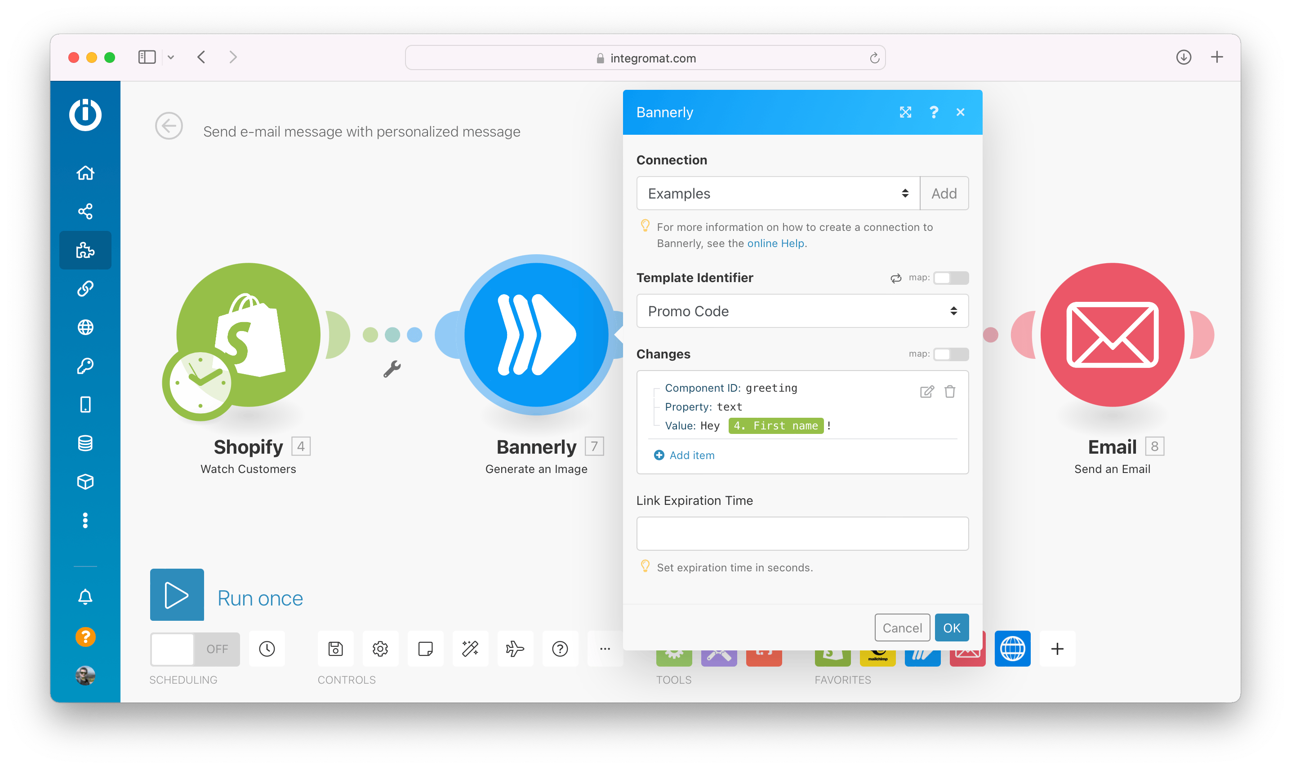This screenshot has width=1291, height=769.
Task: Open Data structures cube icon
Action: [x=85, y=482]
